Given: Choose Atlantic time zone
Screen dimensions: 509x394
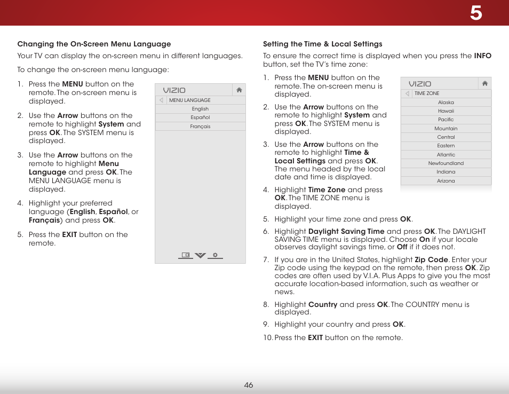Looking at the screenshot, I should [446, 155].
